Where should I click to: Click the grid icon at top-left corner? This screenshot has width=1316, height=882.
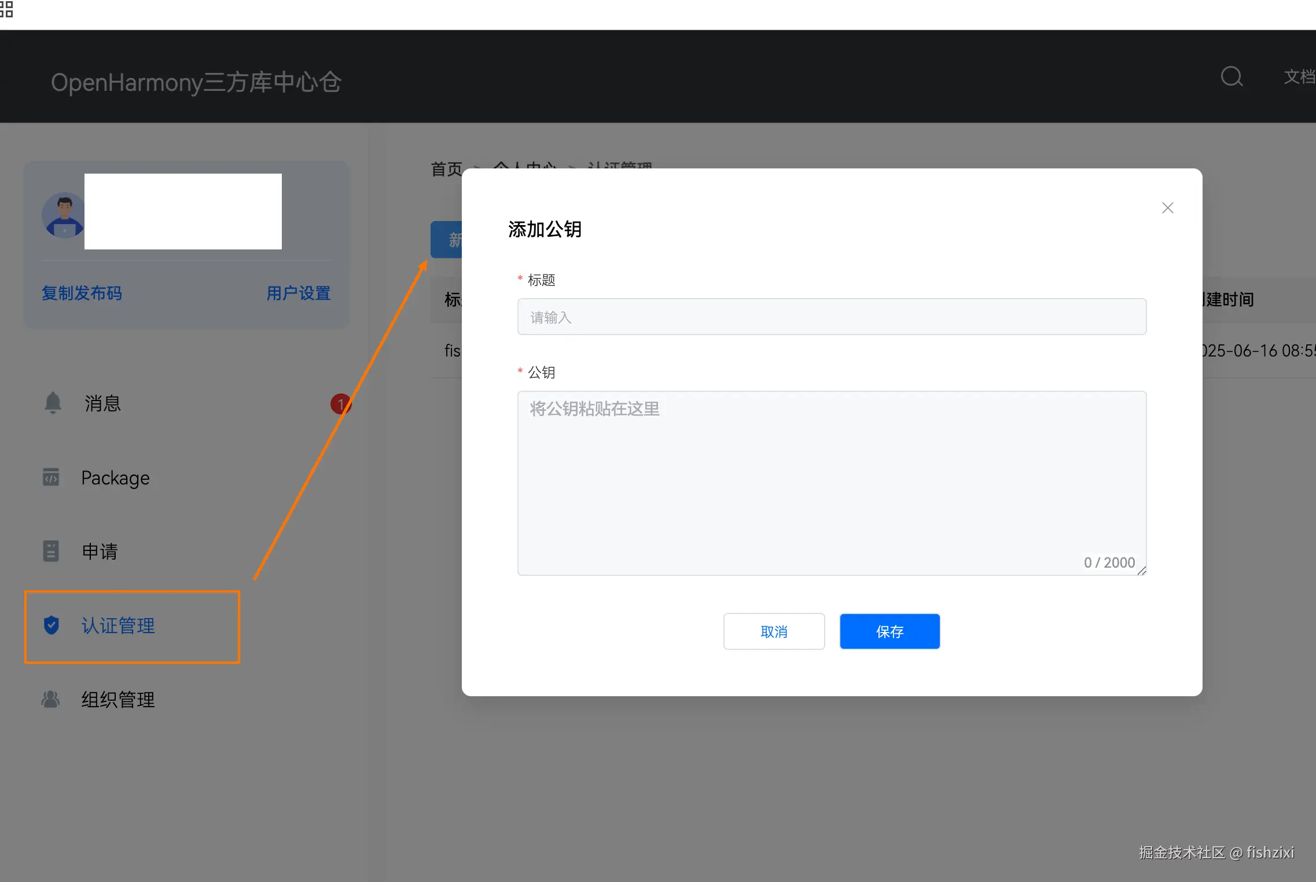[6, 9]
